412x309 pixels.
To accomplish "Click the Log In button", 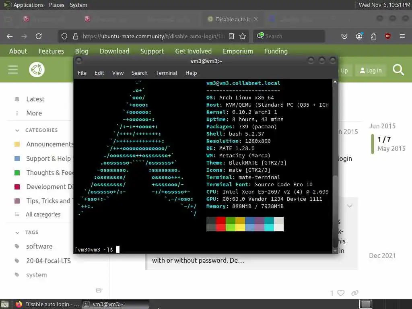I will pyautogui.click(x=371, y=70).
